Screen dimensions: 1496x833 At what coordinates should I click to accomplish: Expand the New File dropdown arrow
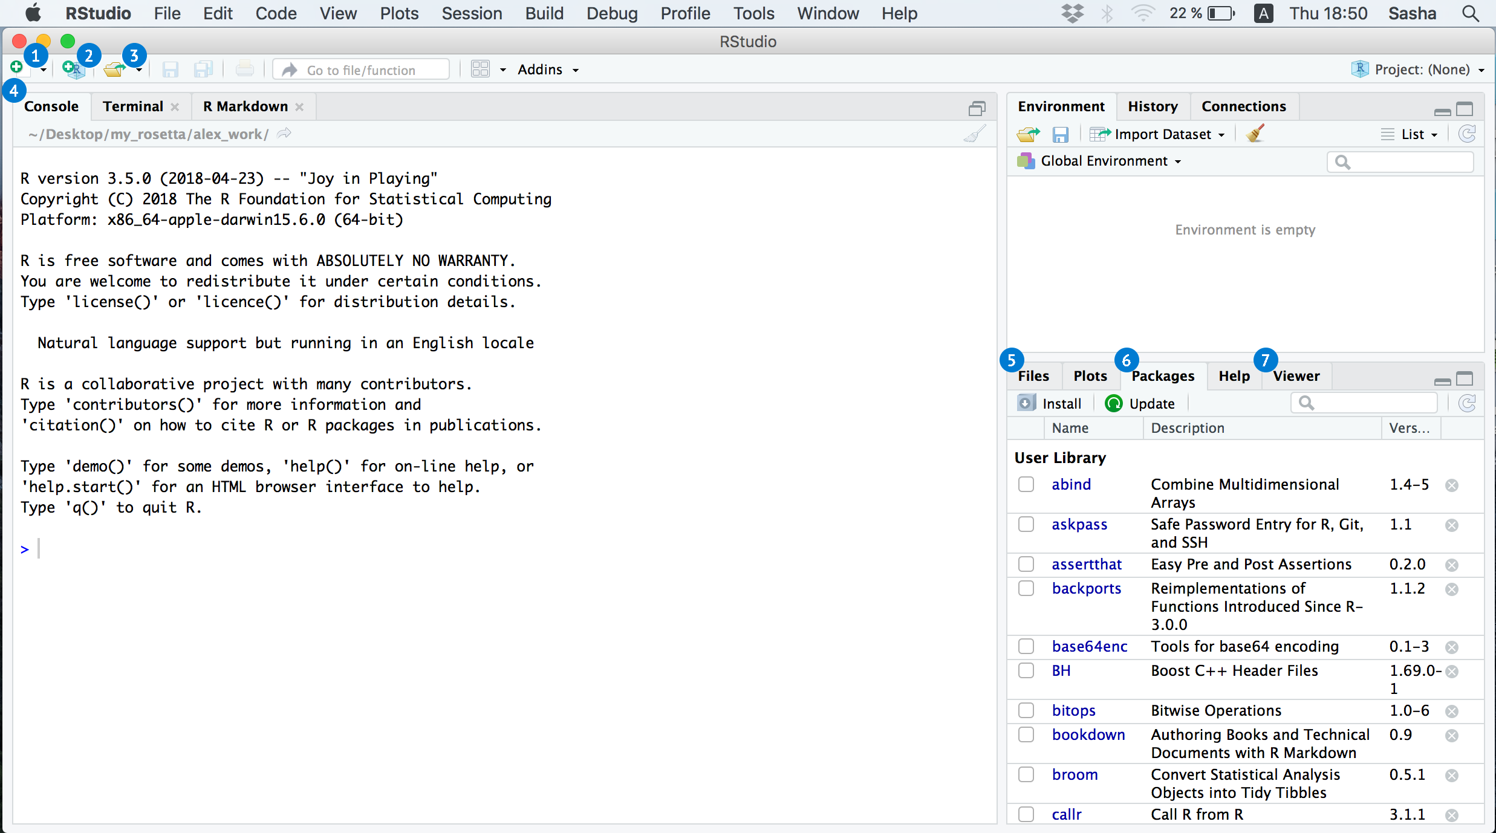pos(44,71)
